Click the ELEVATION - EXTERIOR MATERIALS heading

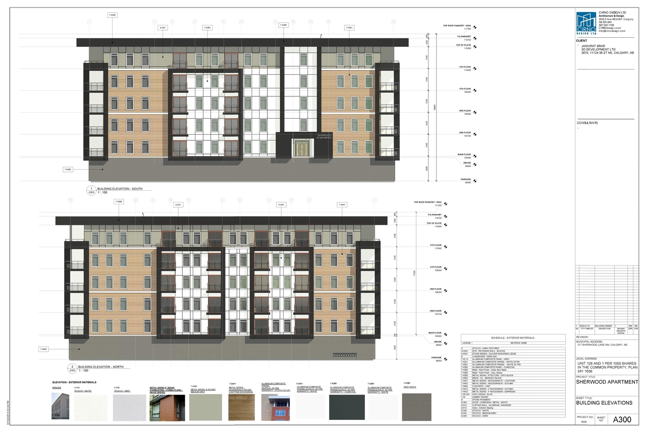pos(74,383)
